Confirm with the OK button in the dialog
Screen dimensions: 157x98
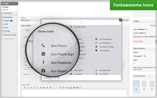tap(57, 77)
